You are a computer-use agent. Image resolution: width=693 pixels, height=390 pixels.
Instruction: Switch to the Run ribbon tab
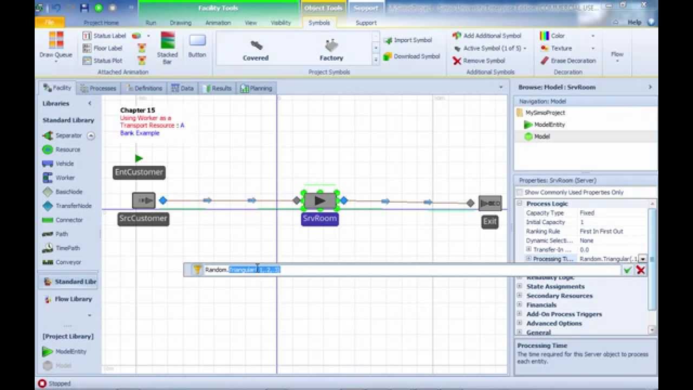pos(151,23)
